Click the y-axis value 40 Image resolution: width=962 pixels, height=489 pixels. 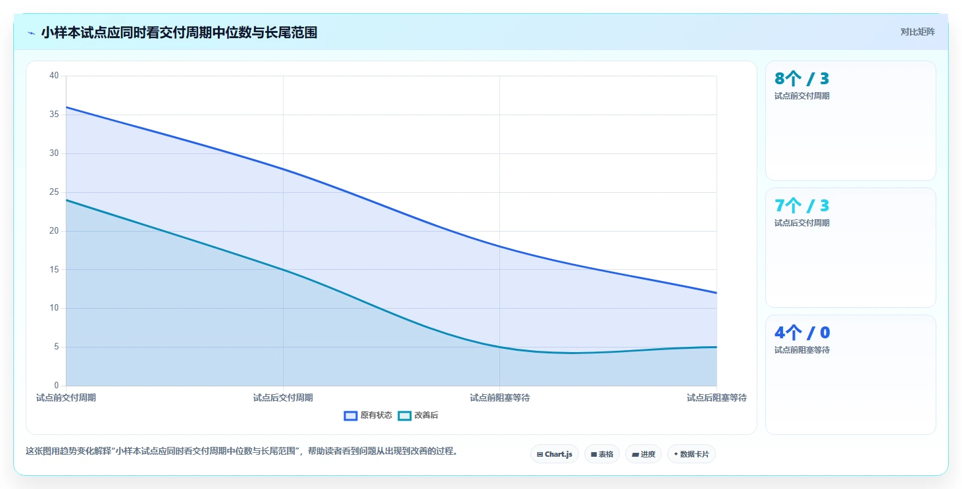[x=54, y=76]
